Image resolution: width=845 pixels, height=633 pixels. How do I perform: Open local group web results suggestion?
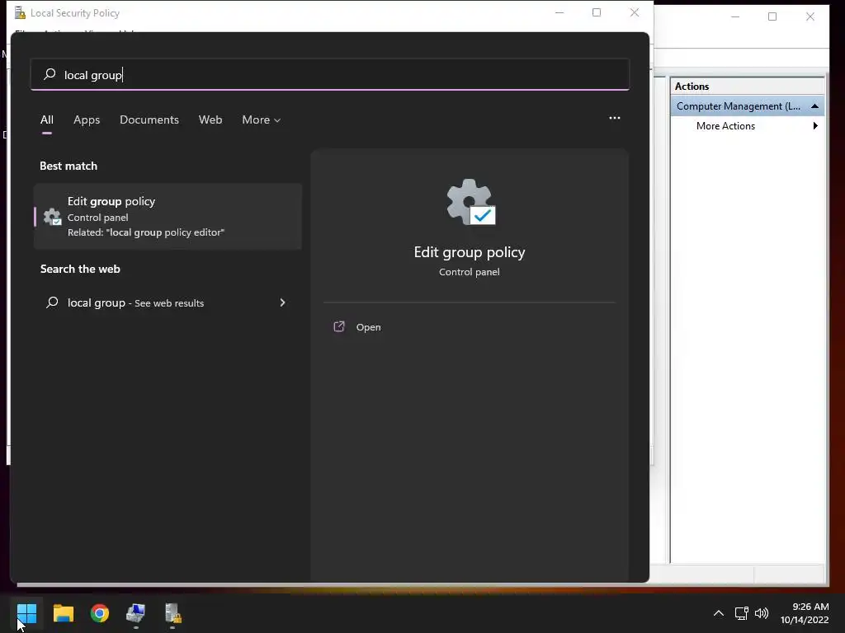(168, 302)
